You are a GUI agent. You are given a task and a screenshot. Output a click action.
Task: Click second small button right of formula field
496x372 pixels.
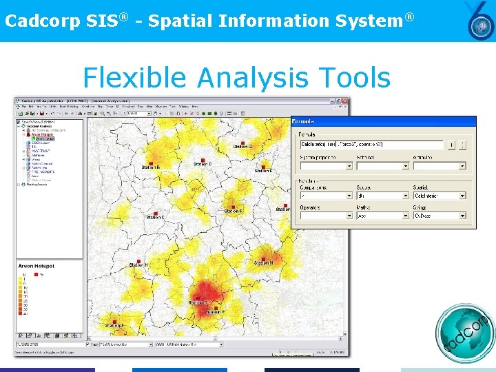[x=462, y=145]
